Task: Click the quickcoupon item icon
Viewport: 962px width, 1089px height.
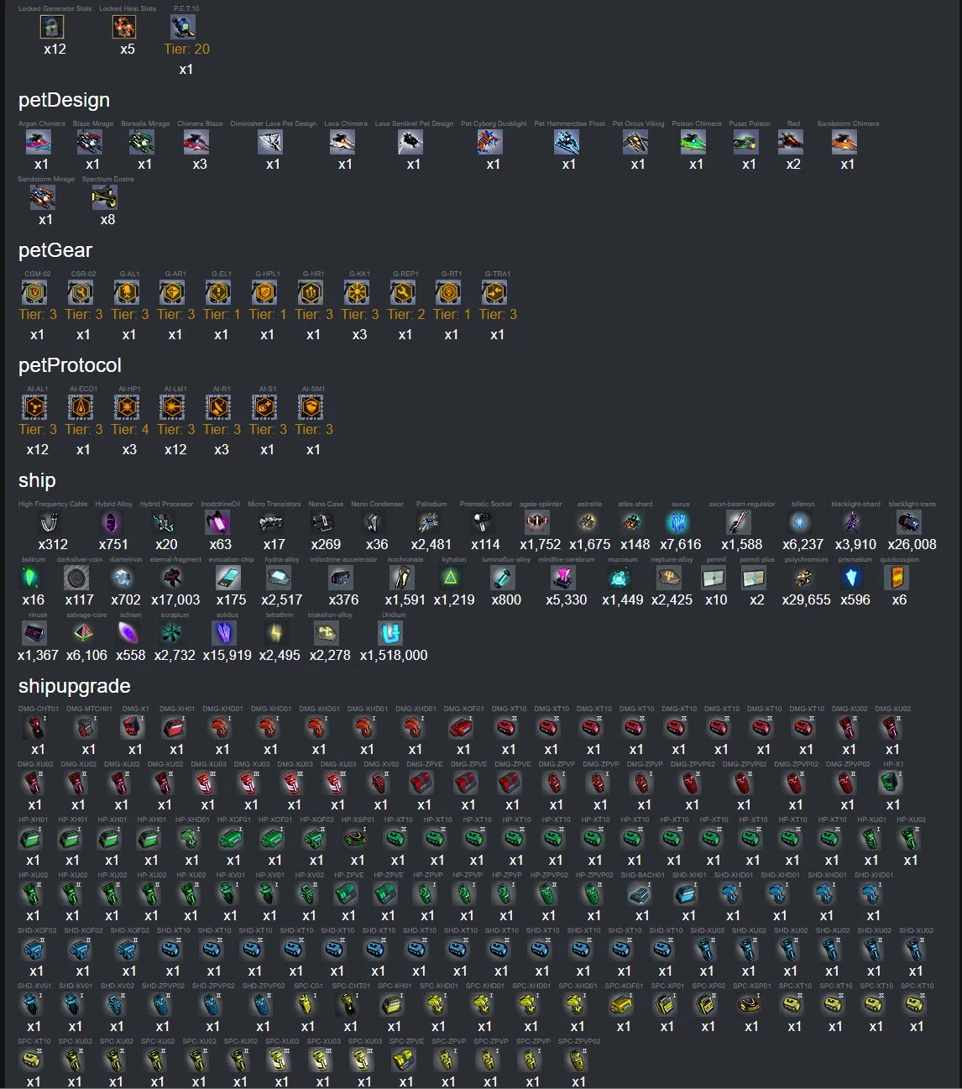Action: 897,578
